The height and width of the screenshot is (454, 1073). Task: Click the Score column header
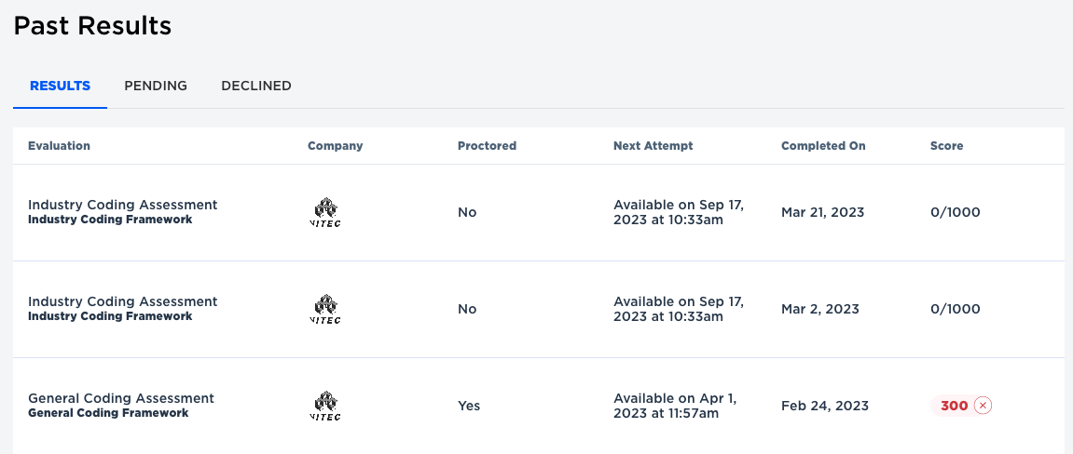(x=946, y=146)
